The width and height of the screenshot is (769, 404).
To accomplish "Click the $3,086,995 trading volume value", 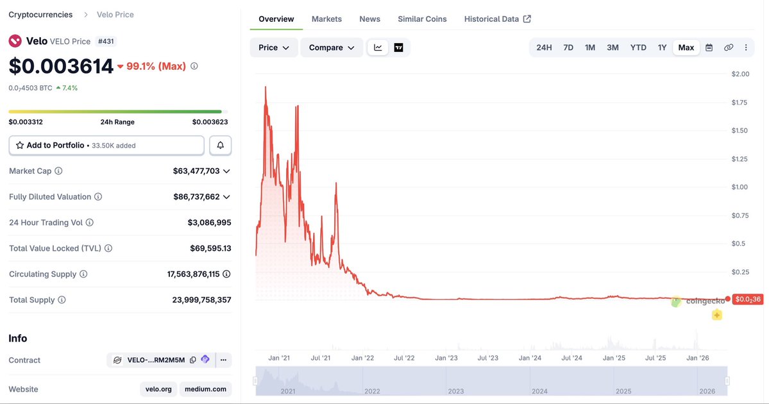I will [210, 223].
